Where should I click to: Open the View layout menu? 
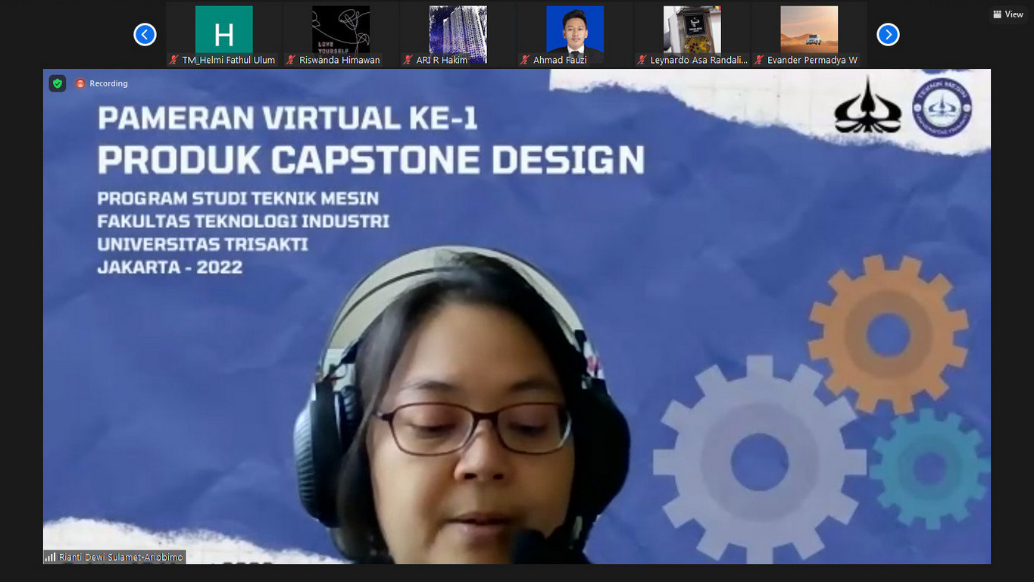click(x=1008, y=14)
